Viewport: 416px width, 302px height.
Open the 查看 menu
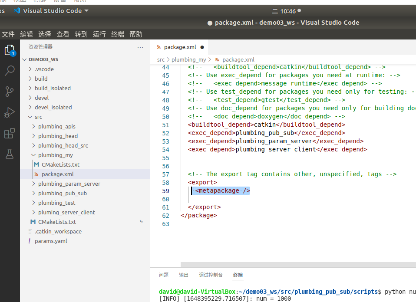(63, 34)
